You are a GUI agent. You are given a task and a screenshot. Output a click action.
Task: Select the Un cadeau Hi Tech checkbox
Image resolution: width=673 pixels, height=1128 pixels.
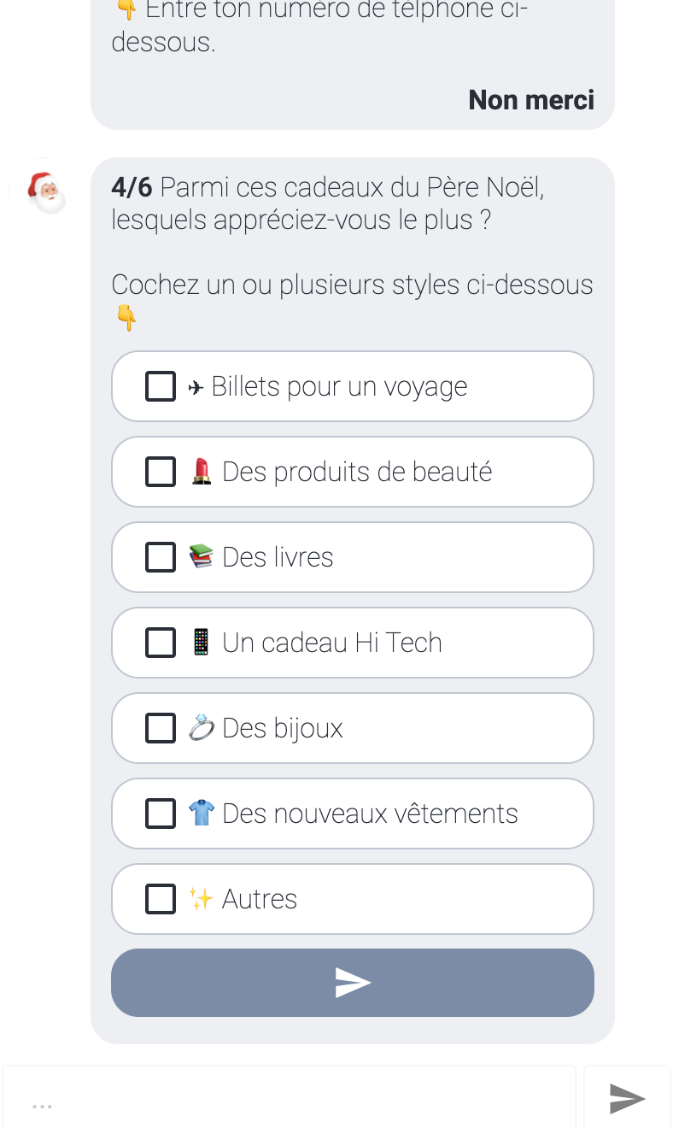tap(161, 643)
